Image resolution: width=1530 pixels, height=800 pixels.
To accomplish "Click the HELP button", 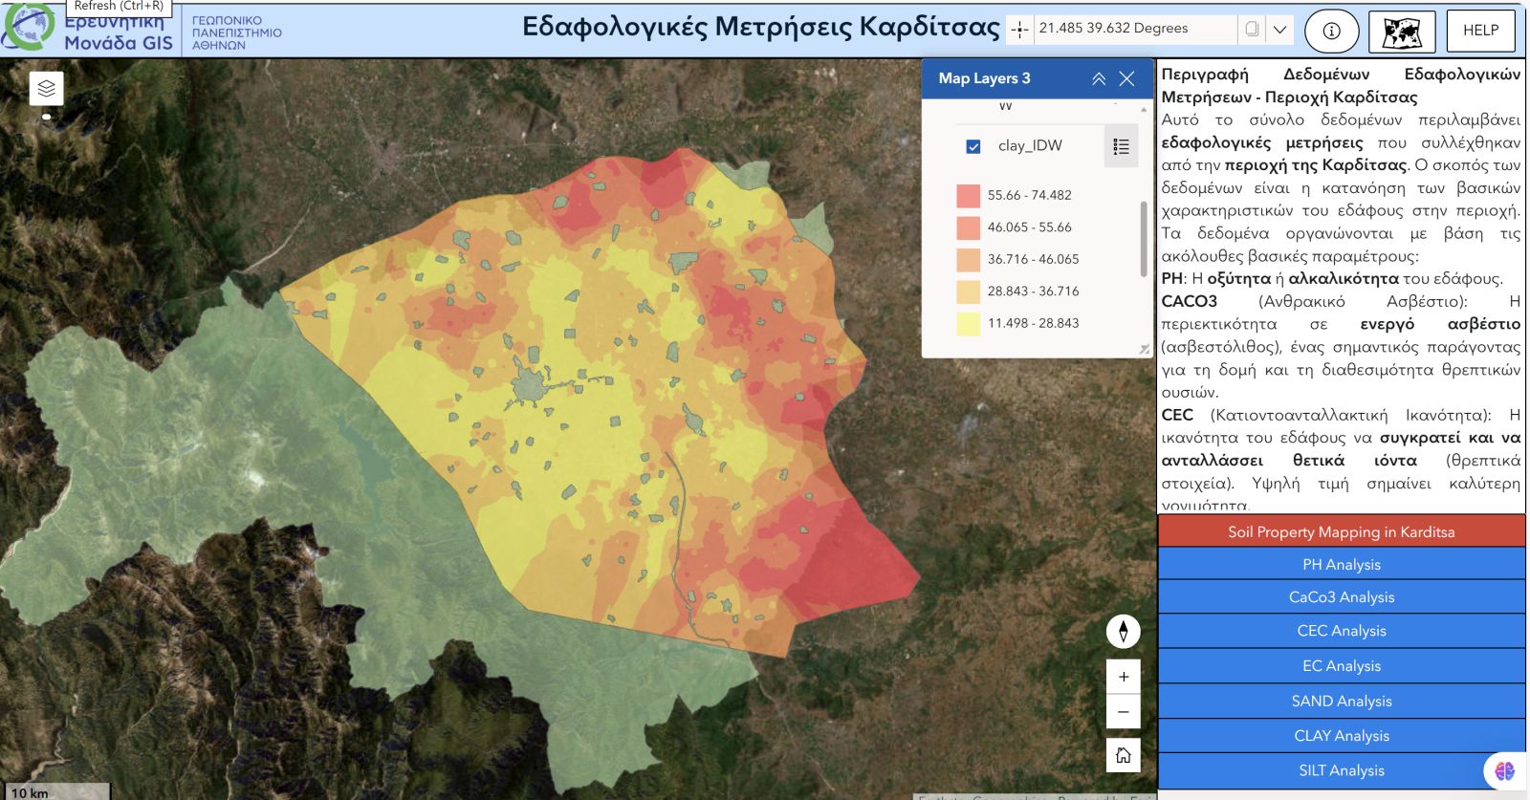I will point(1480,31).
